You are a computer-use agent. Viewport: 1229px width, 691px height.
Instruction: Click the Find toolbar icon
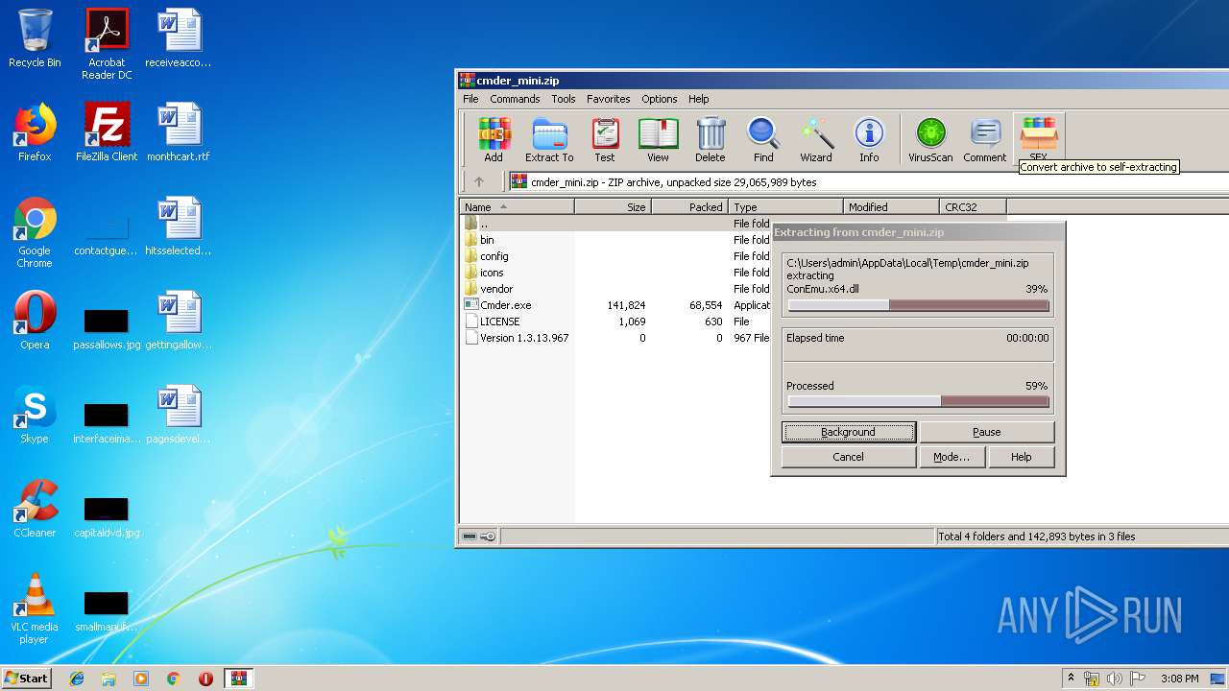(763, 140)
